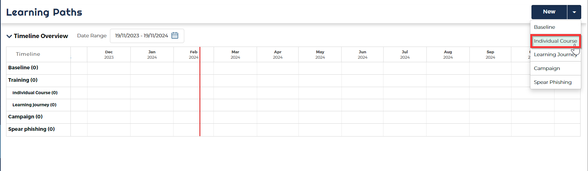Click the Date Range input field
This screenshot has height=171, width=588.
(x=142, y=36)
